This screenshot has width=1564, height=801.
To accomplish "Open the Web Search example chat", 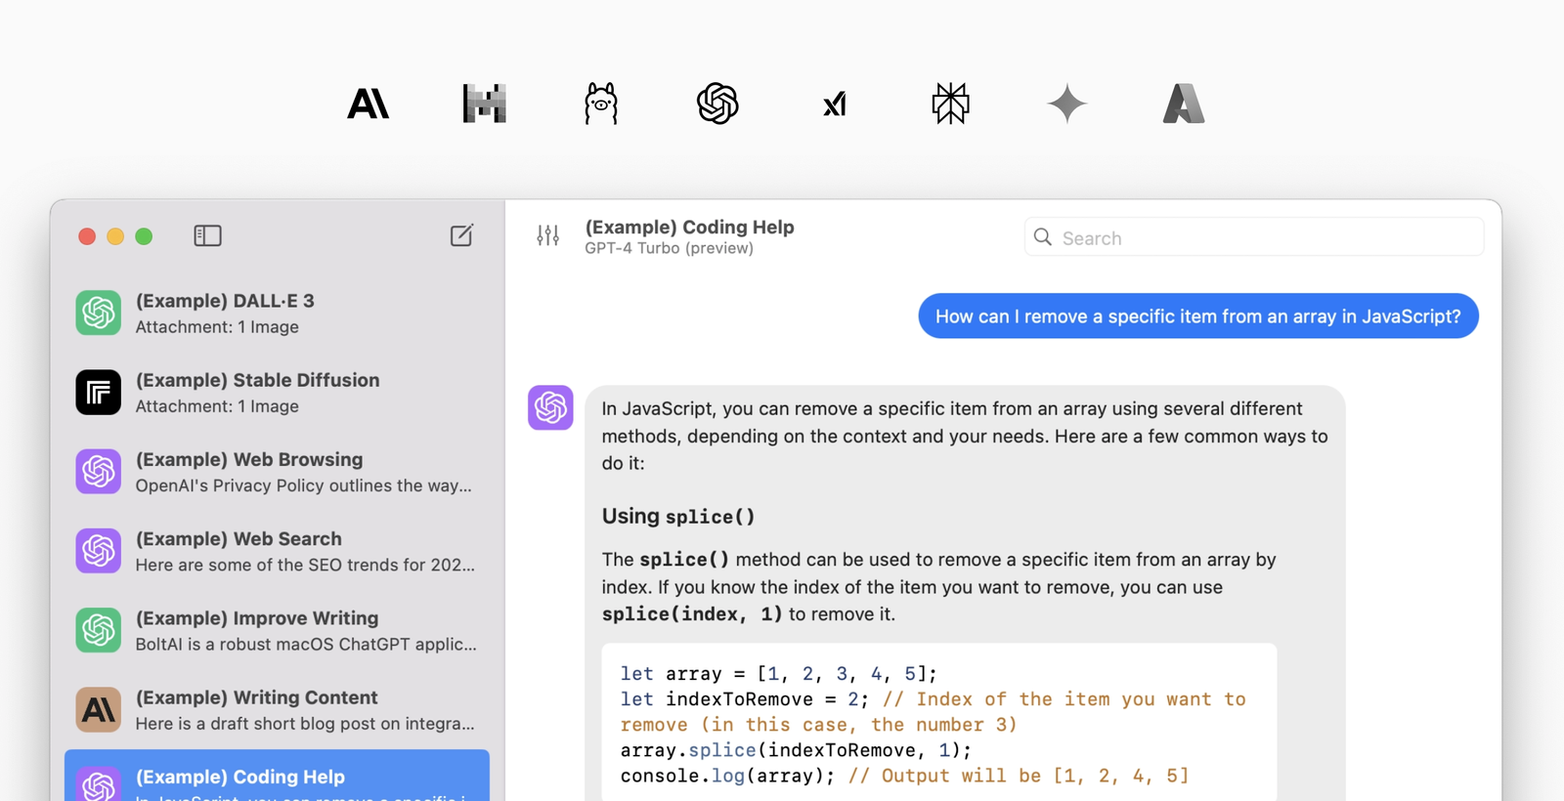I will [x=277, y=551].
